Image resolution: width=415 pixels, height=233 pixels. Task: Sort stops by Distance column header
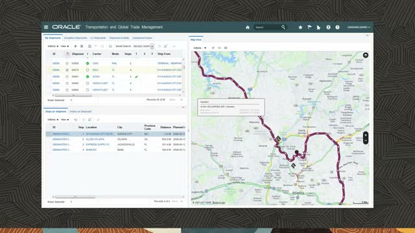click(x=165, y=128)
